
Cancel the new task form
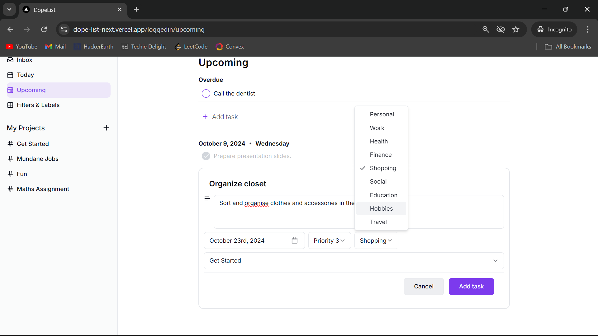pyautogui.click(x=423, y=286)
